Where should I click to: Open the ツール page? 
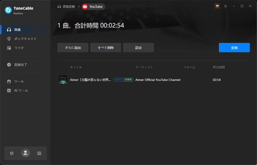click(25, 82)
